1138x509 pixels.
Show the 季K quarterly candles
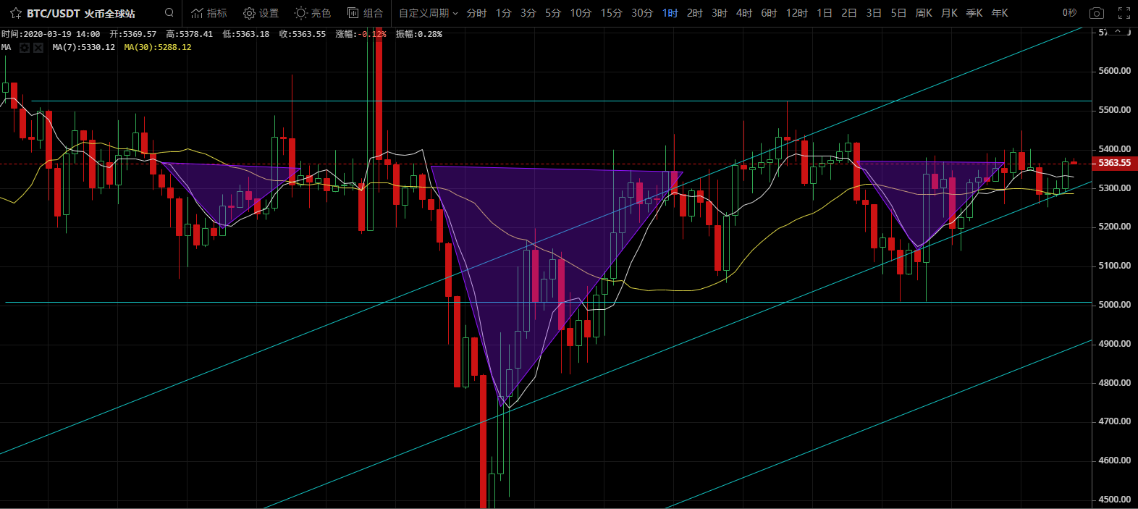point(974,13)
